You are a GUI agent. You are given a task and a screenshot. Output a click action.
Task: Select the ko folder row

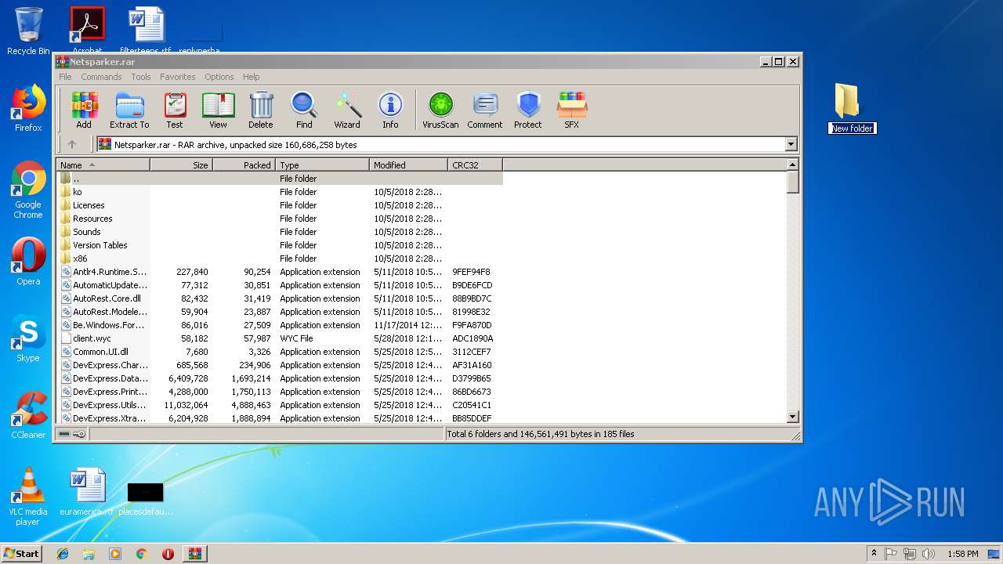tap(280, 192)
